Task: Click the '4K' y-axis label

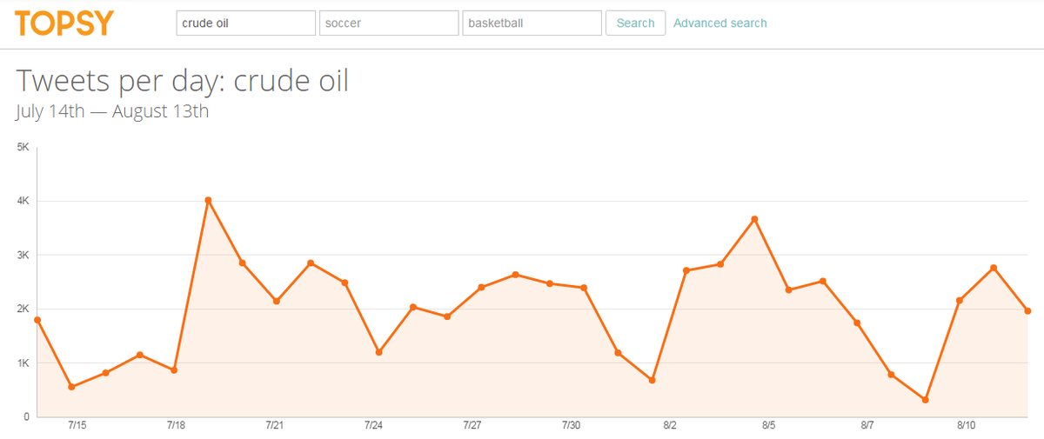Action: 23,201
